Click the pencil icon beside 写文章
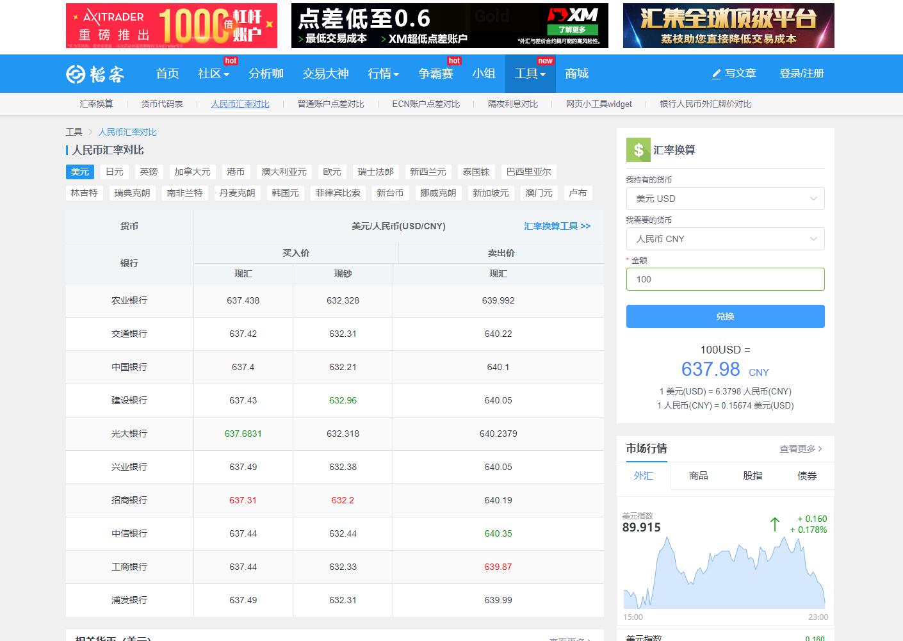Screen dimensions: 903x641 click(716, 74)
